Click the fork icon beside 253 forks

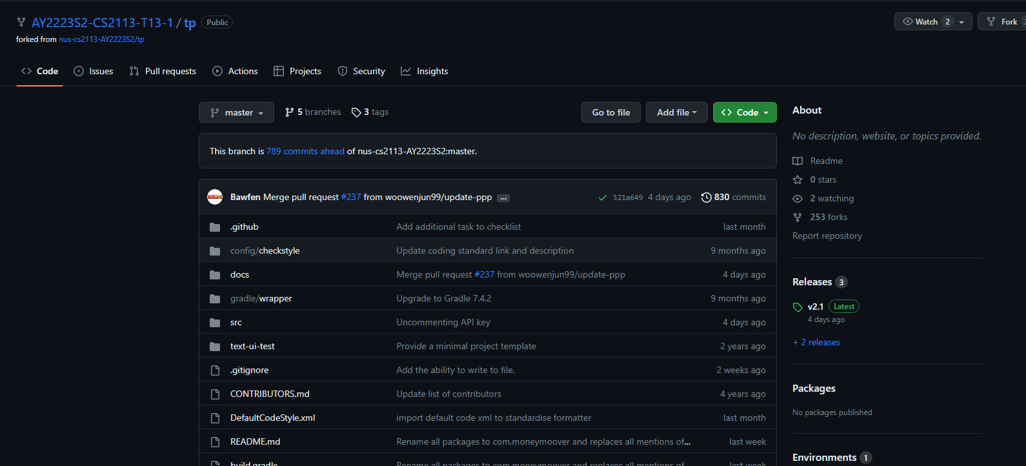coord(798,218)
